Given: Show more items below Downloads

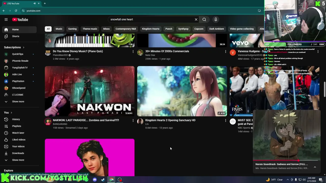Looking at the screenshot, I should pos(19,160).
